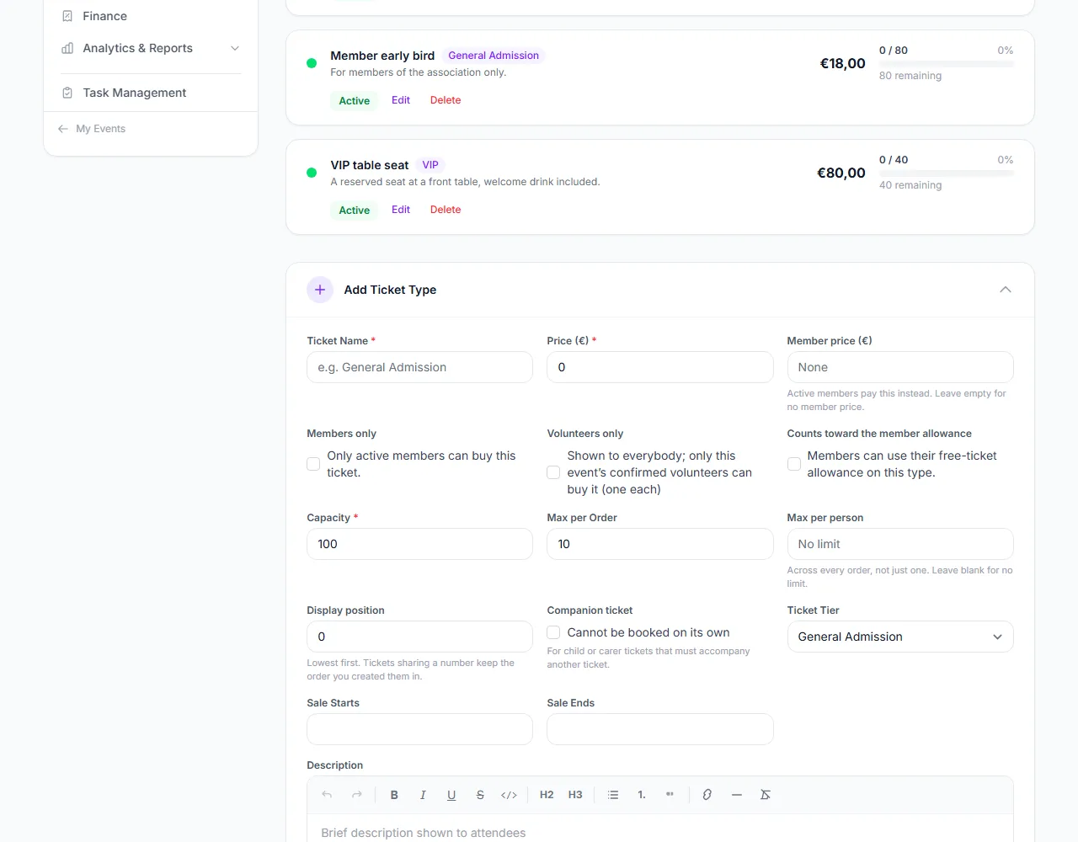This screenshot has height=842, width=1078.
Task: Click the underline formatting icon
Action: (451, 795)
